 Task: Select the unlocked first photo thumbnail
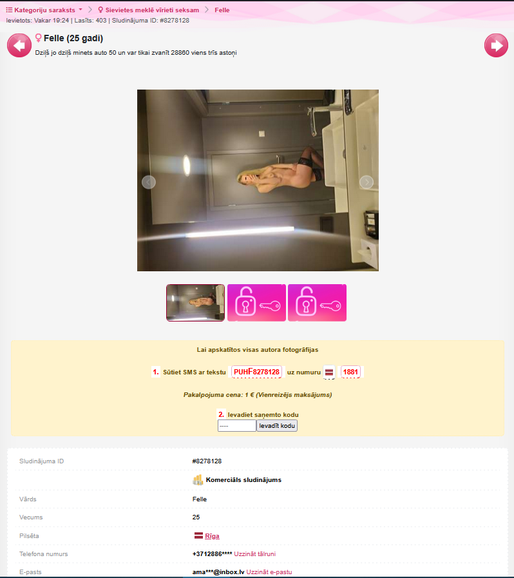point(195,303)
